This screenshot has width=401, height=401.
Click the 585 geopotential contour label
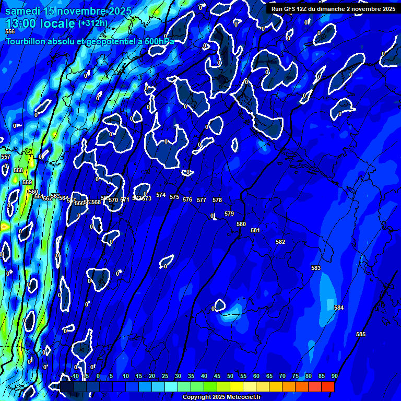click(x=361, y=334)
